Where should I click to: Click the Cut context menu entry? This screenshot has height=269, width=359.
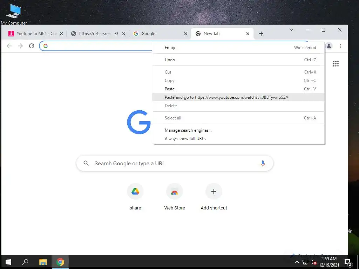pos(238,72)
